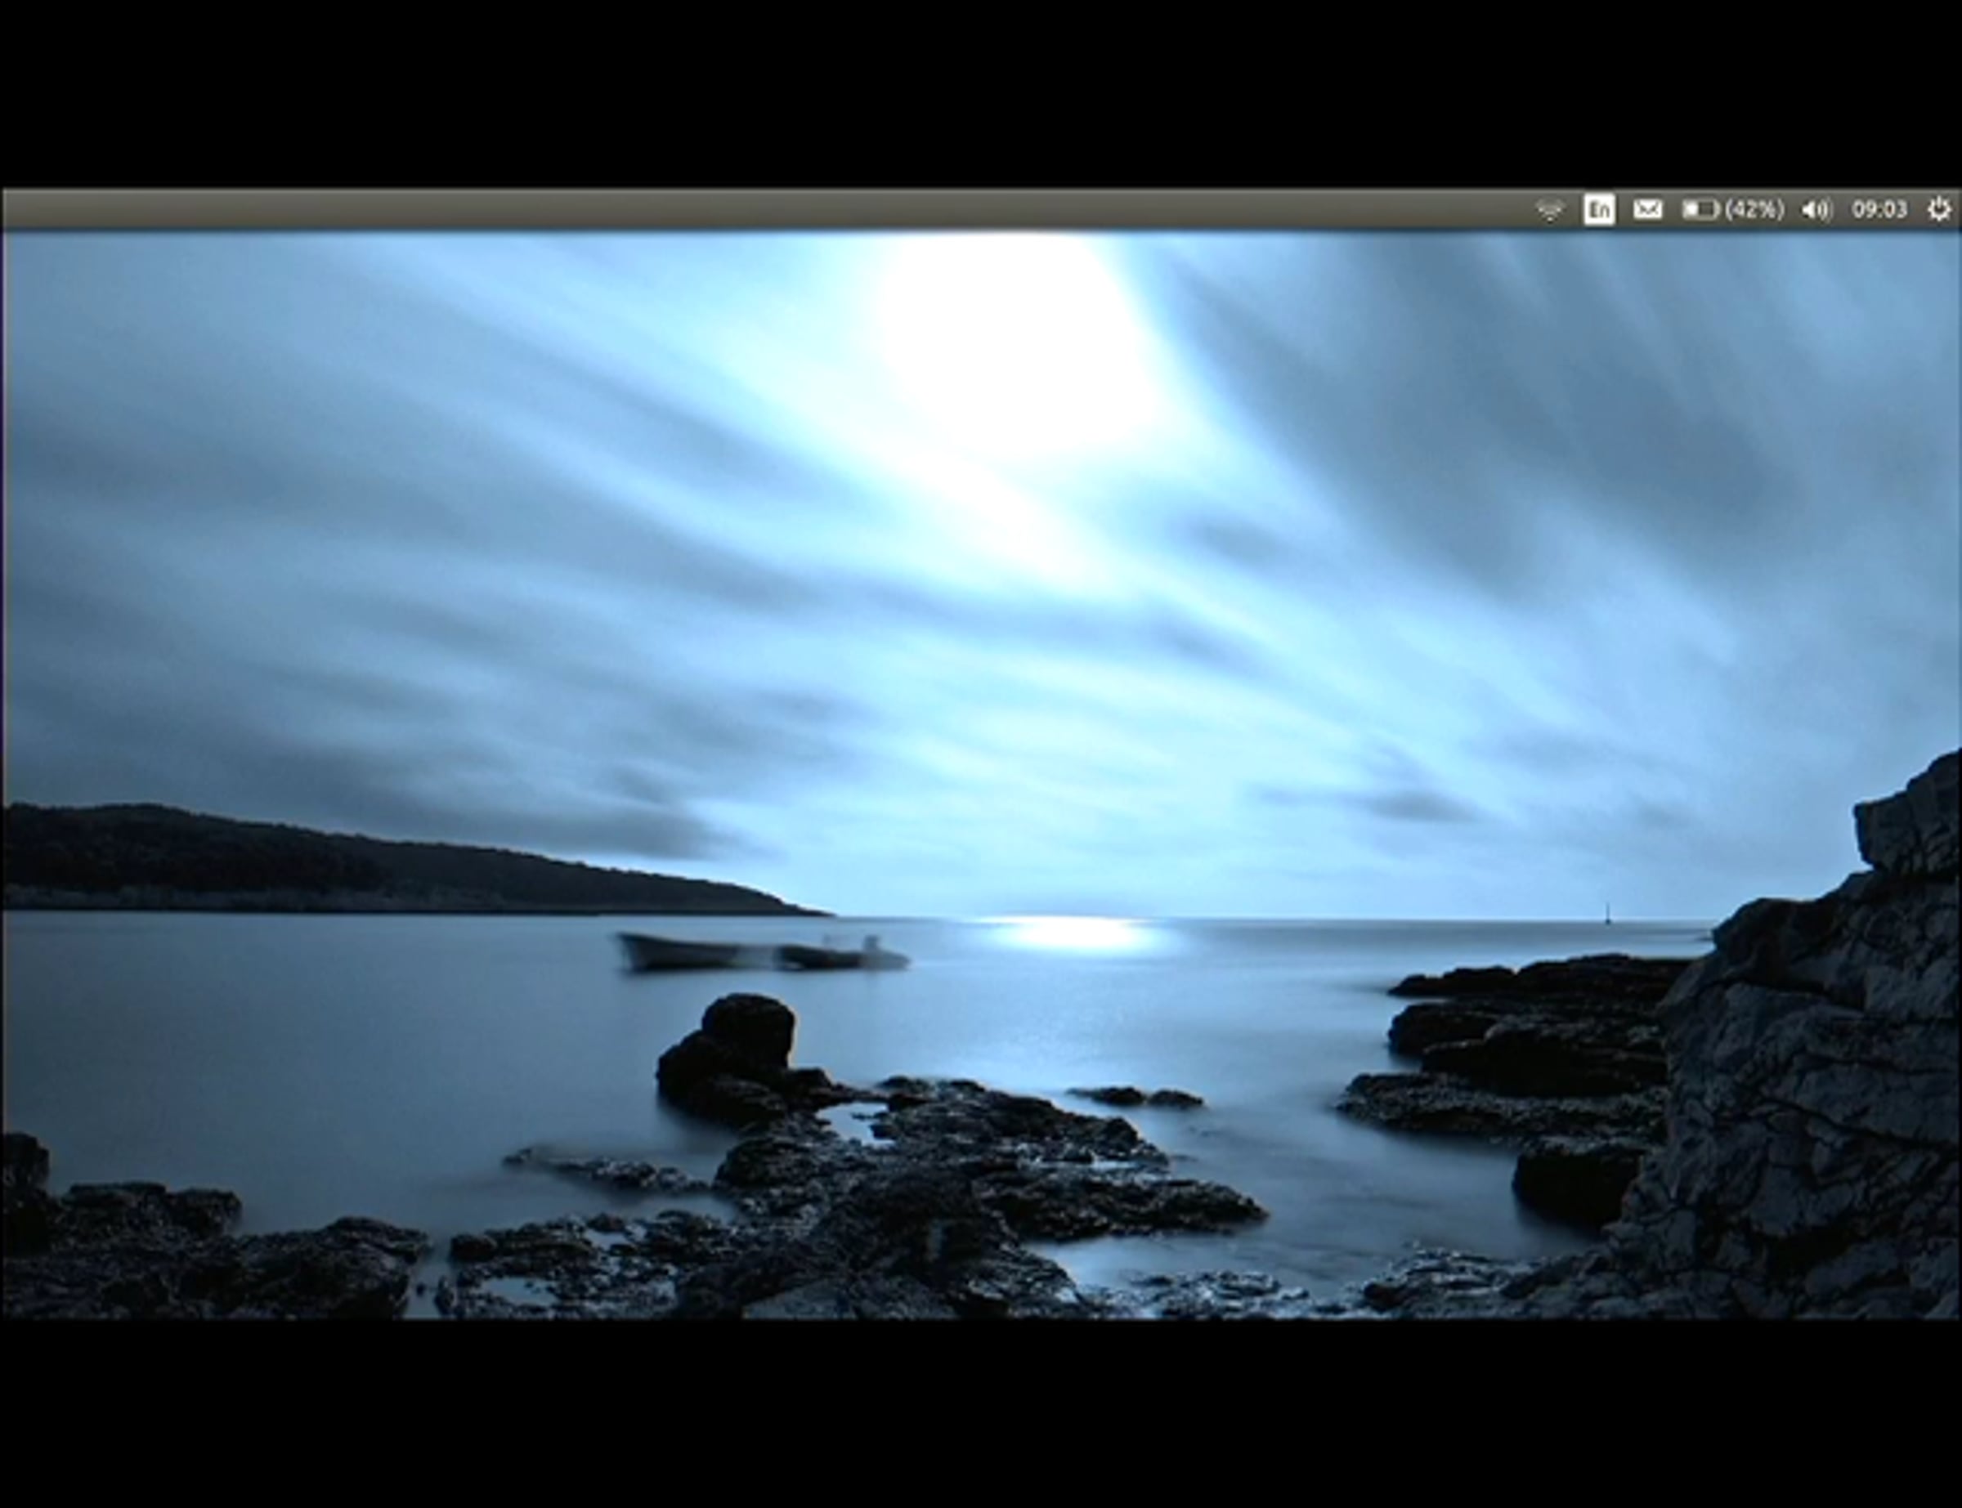Screen dimensions: 1962x1508
Task: Click empty area of top panel
Action: coord(718,209)
